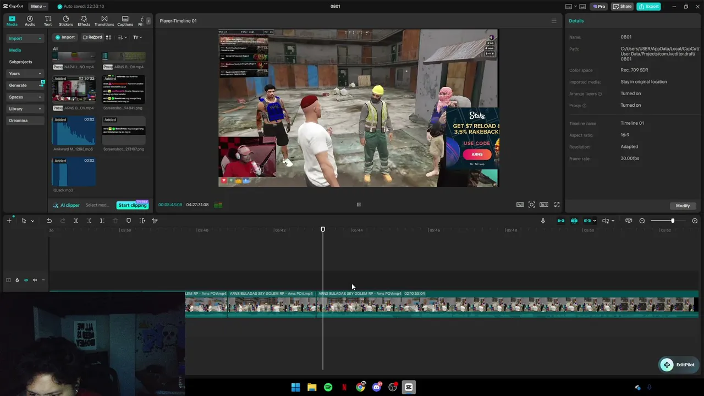The height and width of the screenshot is (396, 704).
Task: Enter fullscreen player view
Action: point(557,205)
